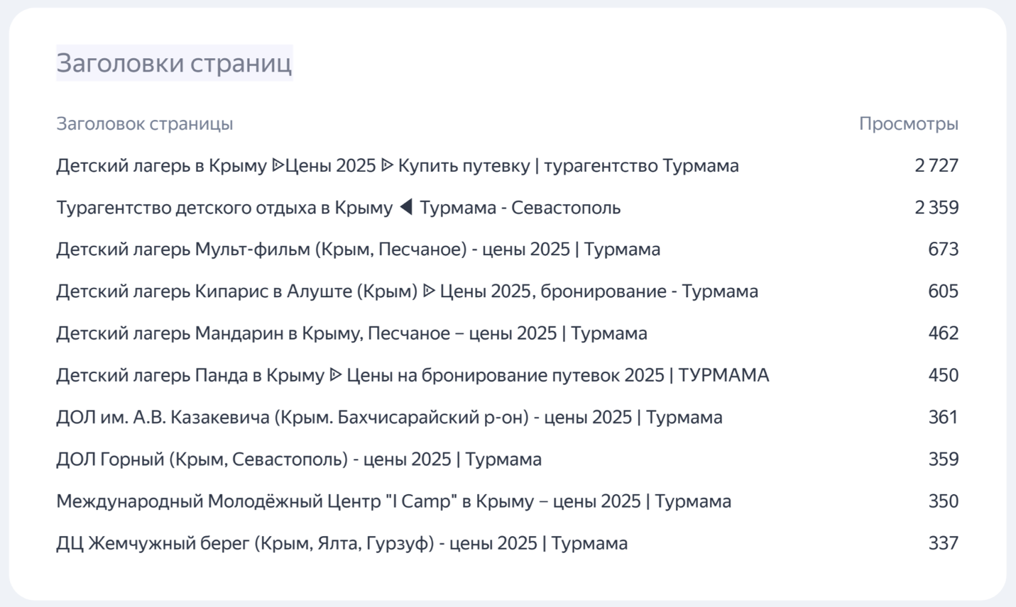1016x607 pixels.
Task: Click the 605 views number
Action: (943, 291)
